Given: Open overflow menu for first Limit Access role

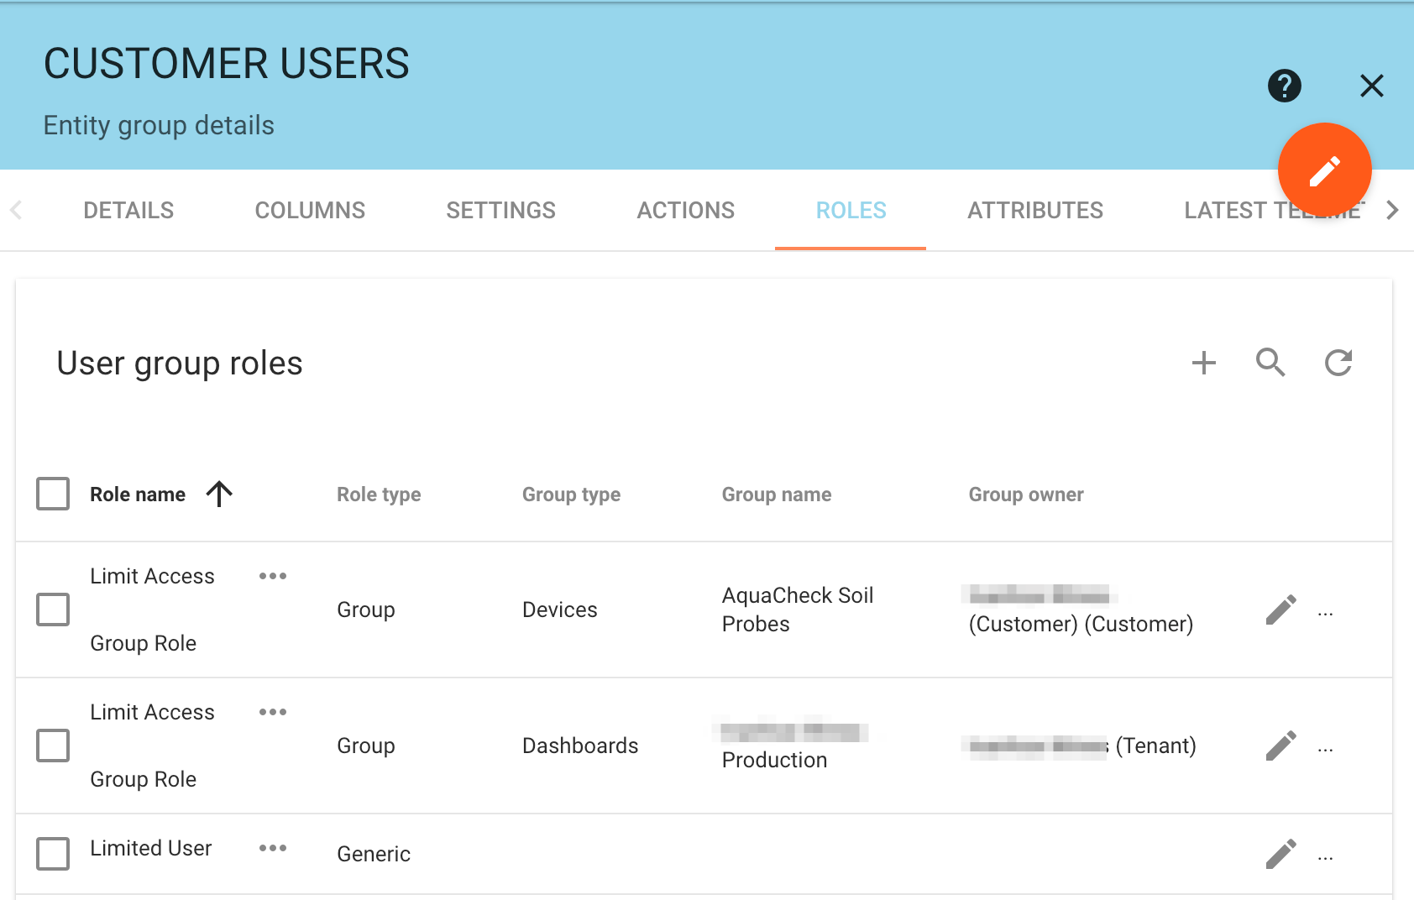Looking at the screenshot, I should pos(272,576).
